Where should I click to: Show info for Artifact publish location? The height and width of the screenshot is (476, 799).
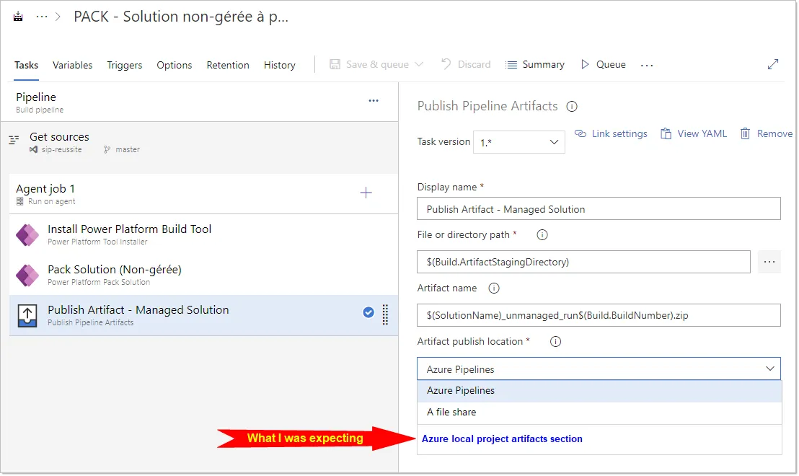(x=555, y=341)
